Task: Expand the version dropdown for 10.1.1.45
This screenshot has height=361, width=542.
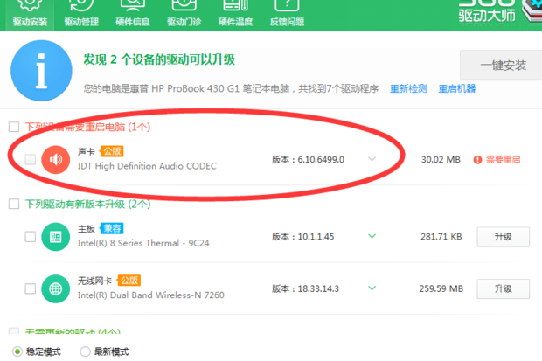Action: tap(372, 236)
